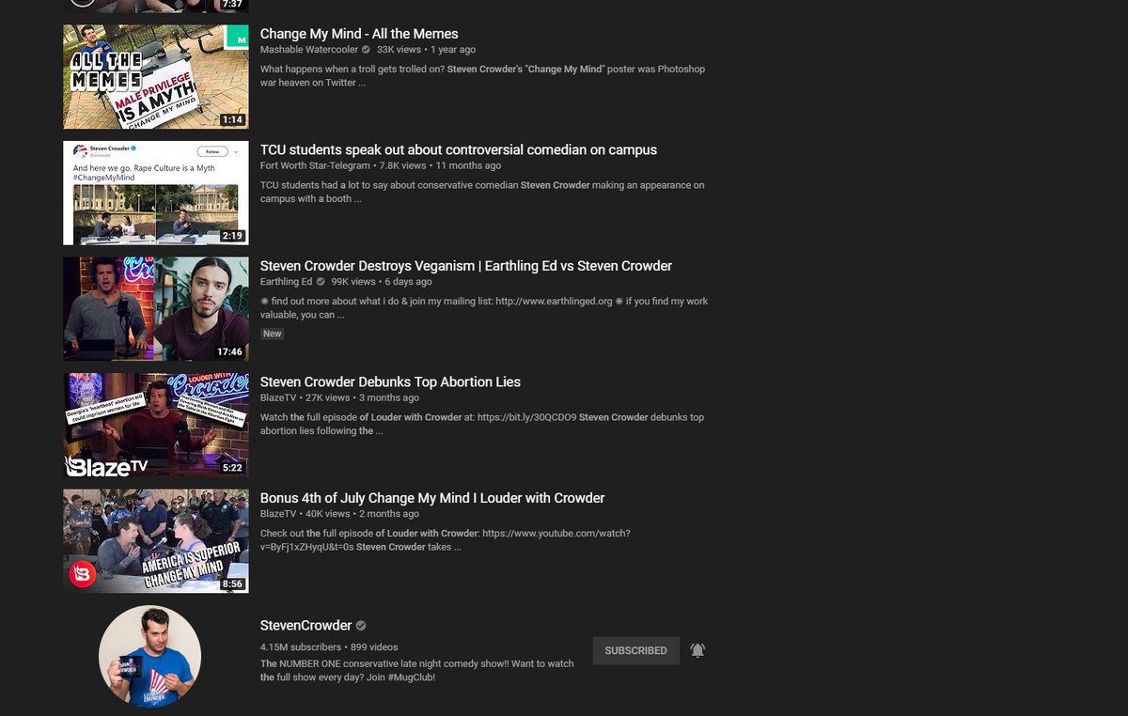The height and width of the screenshot is (716, 1128).
Task: Open the StevenCrowder channel name link
Action: (305, 626)
